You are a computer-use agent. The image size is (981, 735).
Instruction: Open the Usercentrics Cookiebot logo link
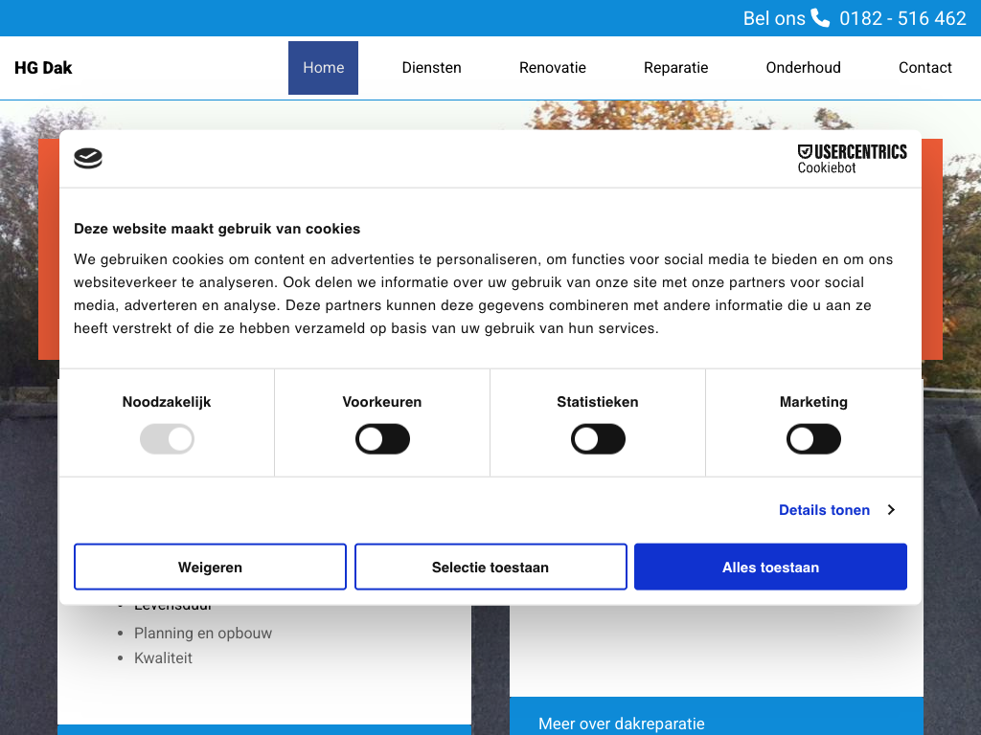(x=852, y=159)
